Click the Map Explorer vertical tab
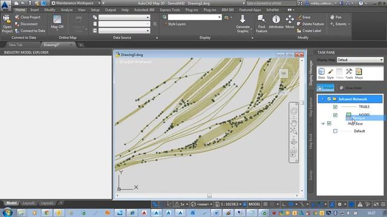 pos(311,107)
